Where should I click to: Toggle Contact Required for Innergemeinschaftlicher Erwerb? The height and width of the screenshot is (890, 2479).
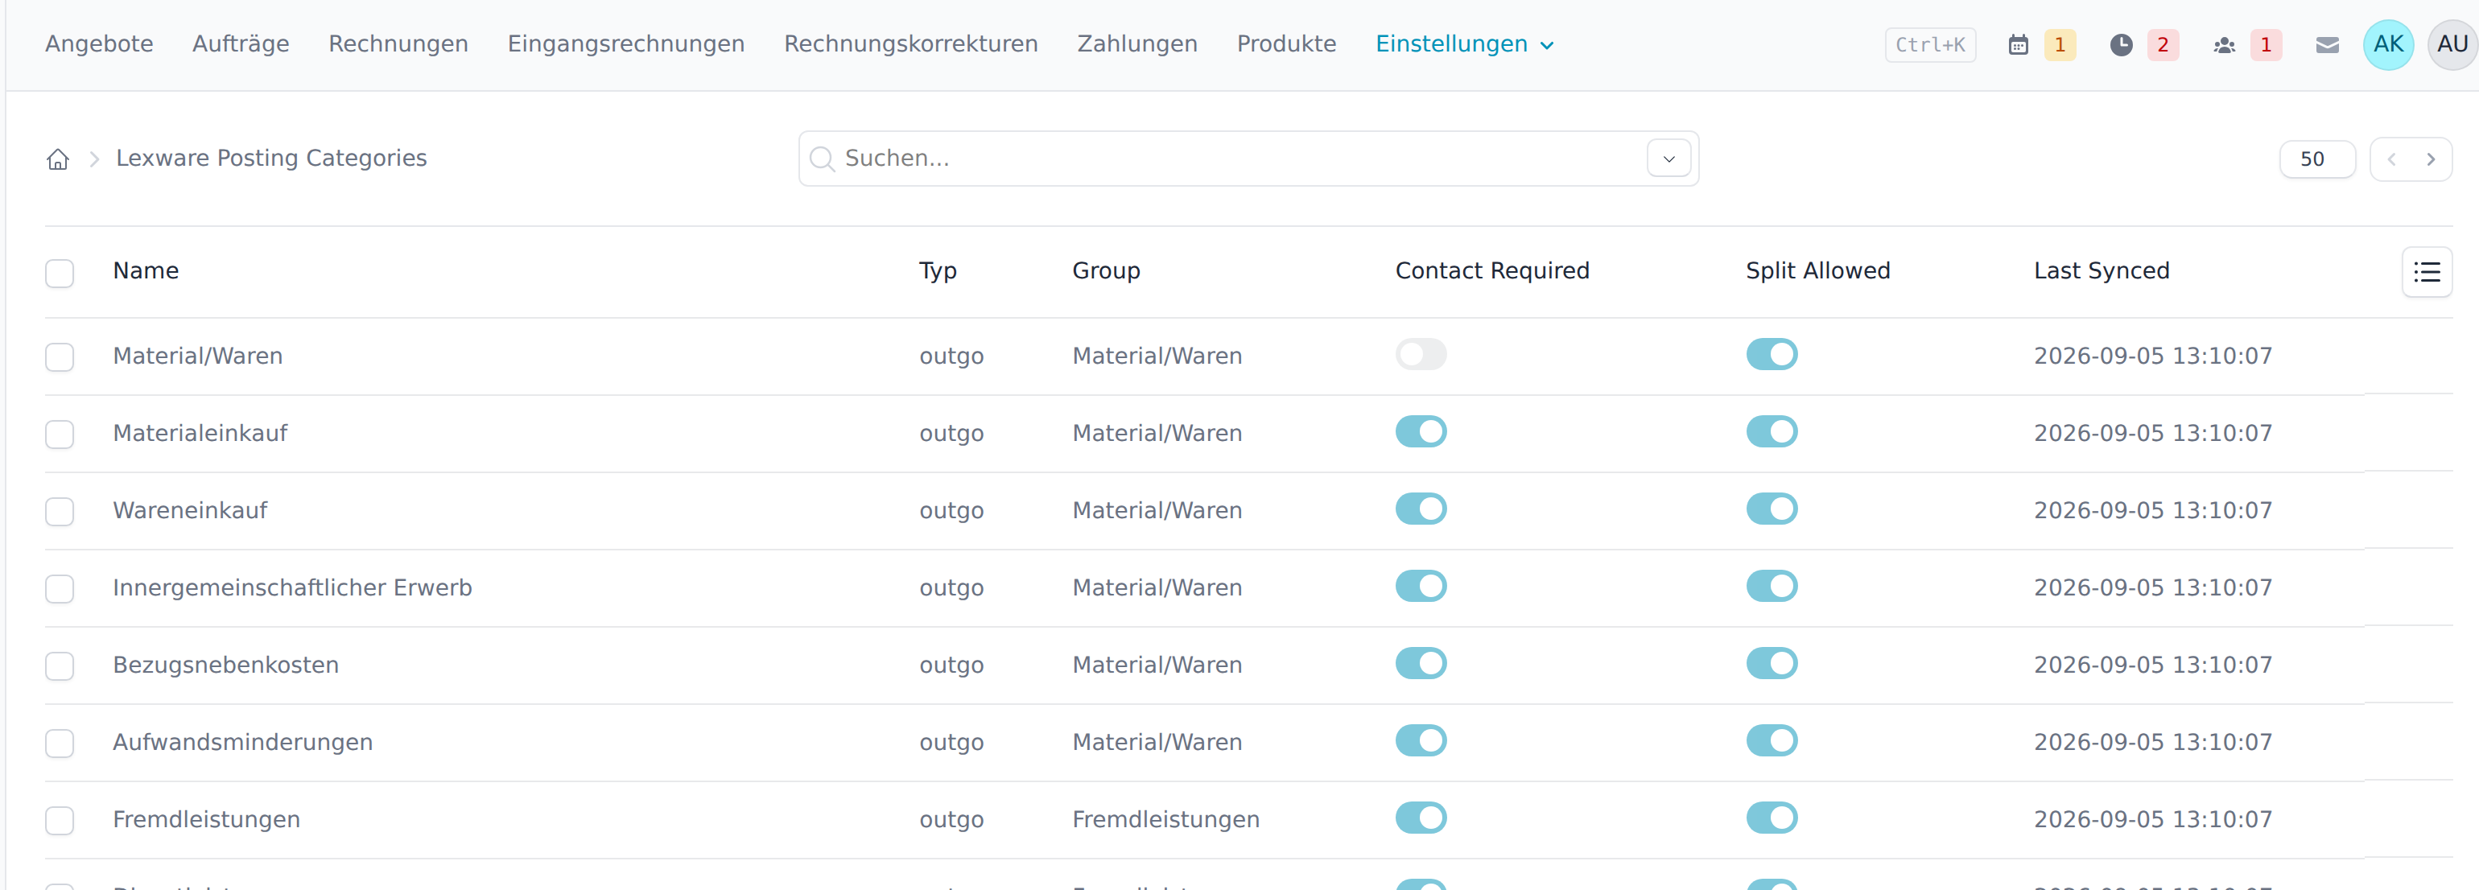pos(1421,586)
